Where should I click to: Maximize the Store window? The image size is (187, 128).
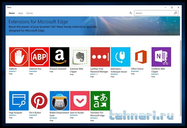(x=172, y=7)
